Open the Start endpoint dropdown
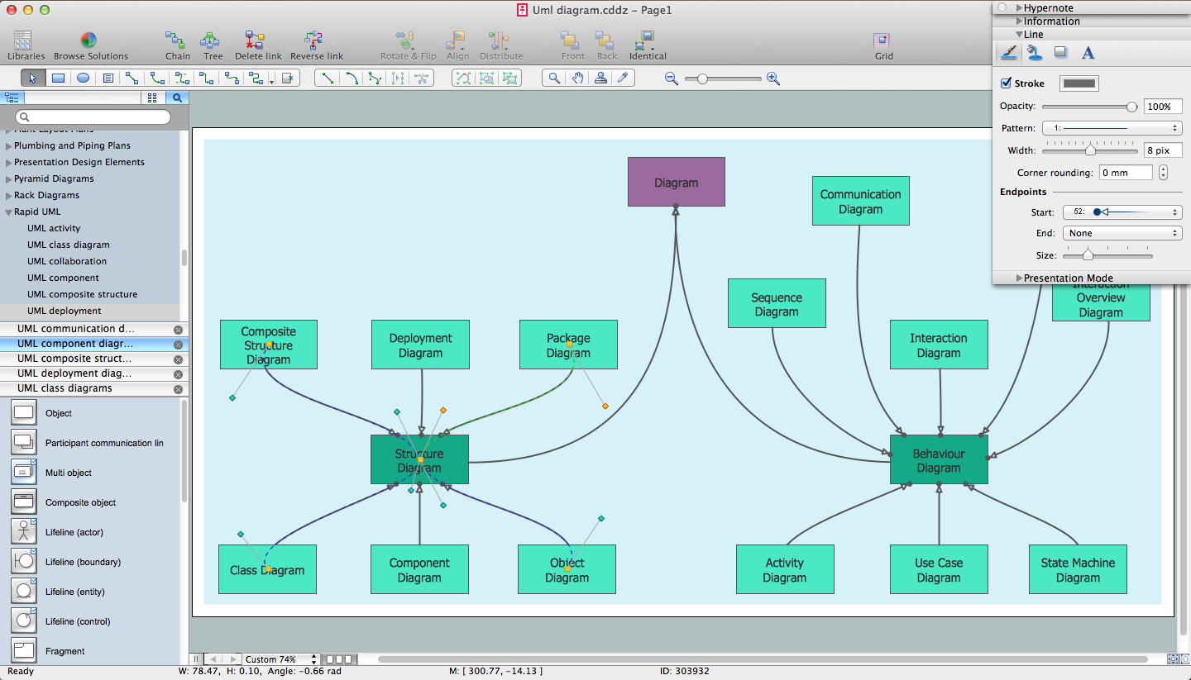1191x680 pixels. (1122, 212)
